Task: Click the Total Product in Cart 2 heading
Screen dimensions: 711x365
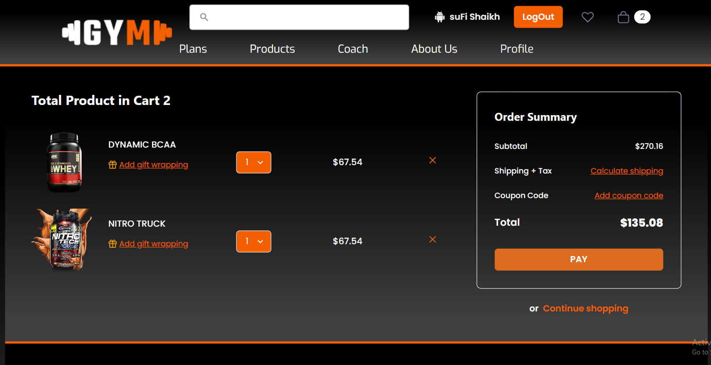Action: pos(101,101)
